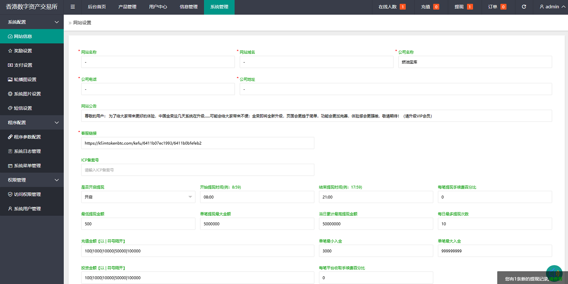Screen dimensions: 568x284
Task: Open 程序参数配置 link icon item
Action: tap(27, 137)
